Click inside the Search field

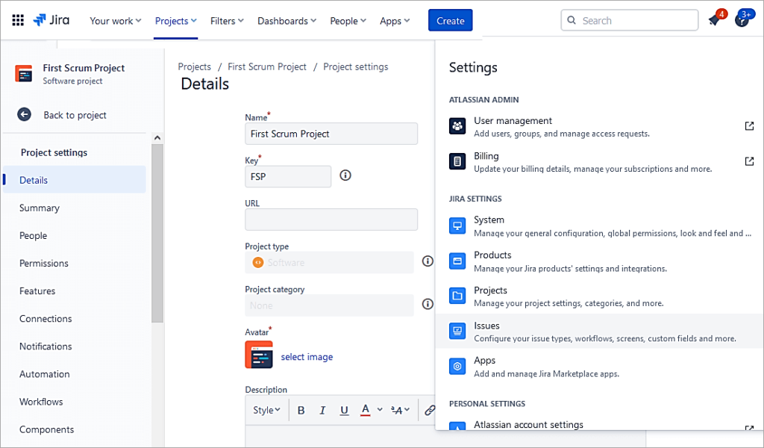[629, 20]
